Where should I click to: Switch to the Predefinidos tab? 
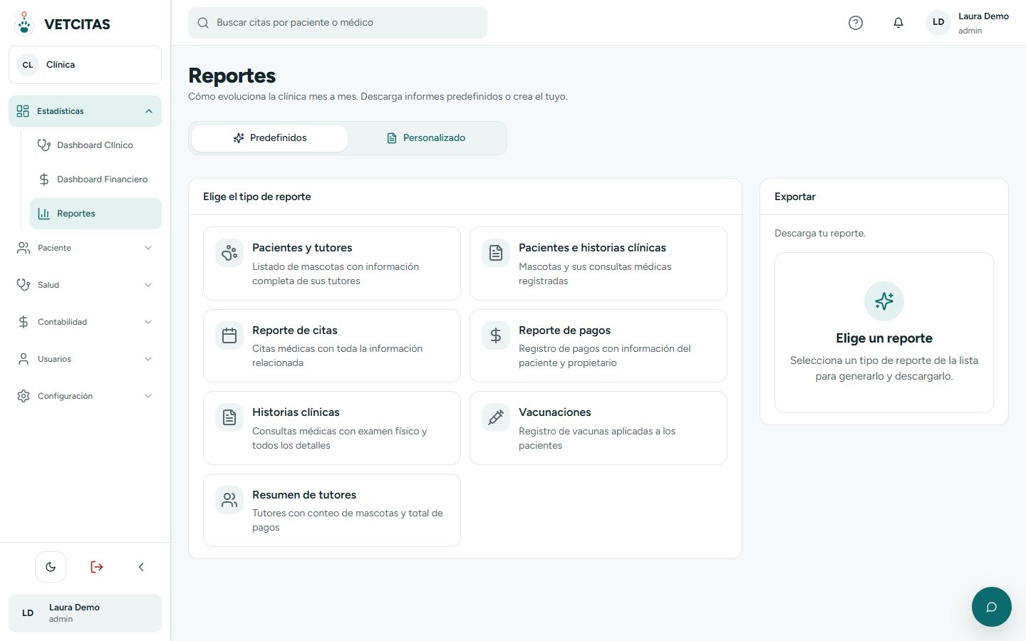pyautogui.click(x=270, y=138)
